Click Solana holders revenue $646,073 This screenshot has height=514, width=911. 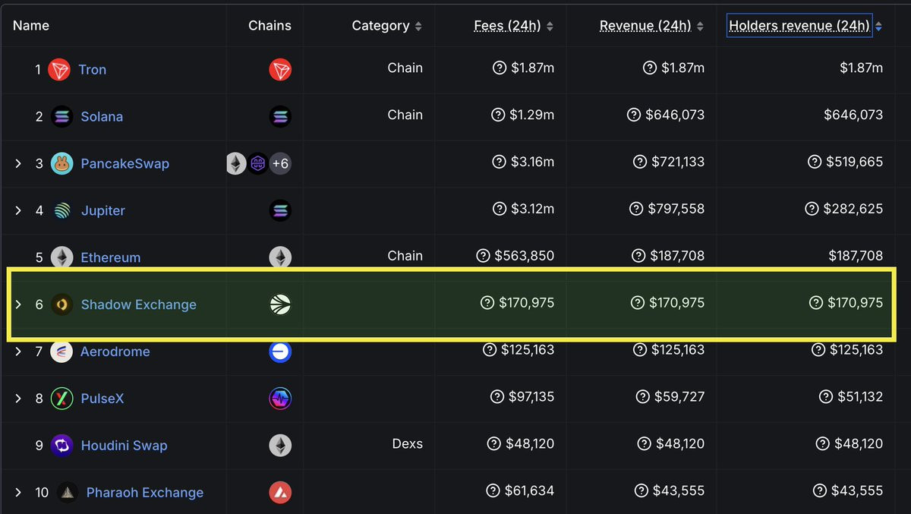coord(853,115)
